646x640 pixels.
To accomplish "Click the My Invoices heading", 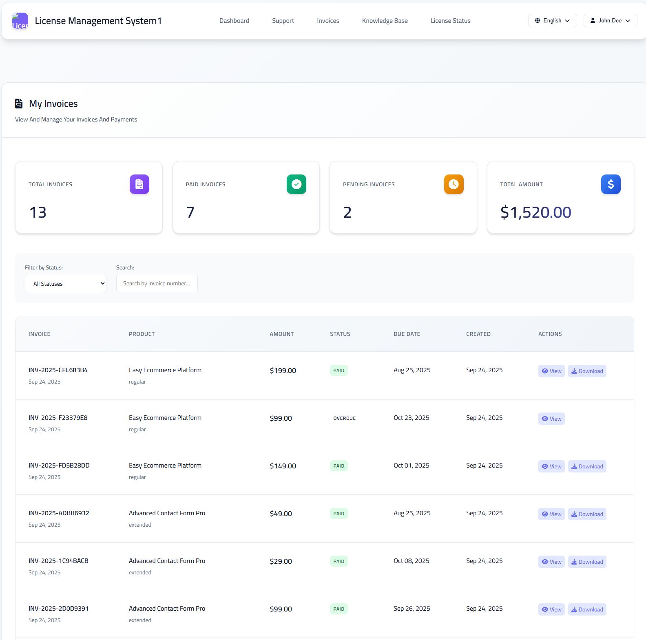I will (x=53, y=104).
